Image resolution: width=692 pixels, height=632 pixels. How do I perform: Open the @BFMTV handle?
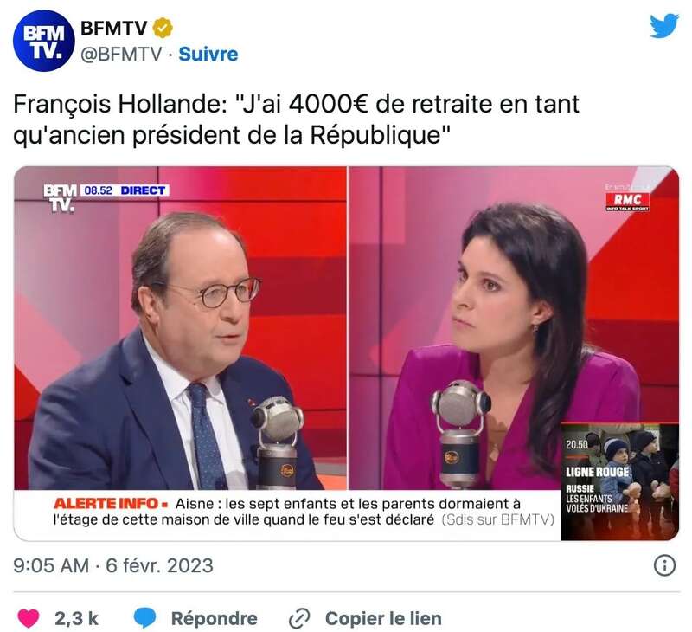(121, 55)
